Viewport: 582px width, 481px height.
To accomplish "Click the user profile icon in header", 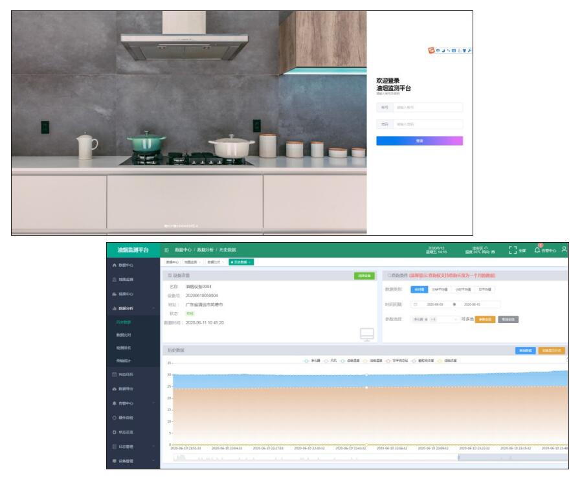I will (x=565, y=250).
